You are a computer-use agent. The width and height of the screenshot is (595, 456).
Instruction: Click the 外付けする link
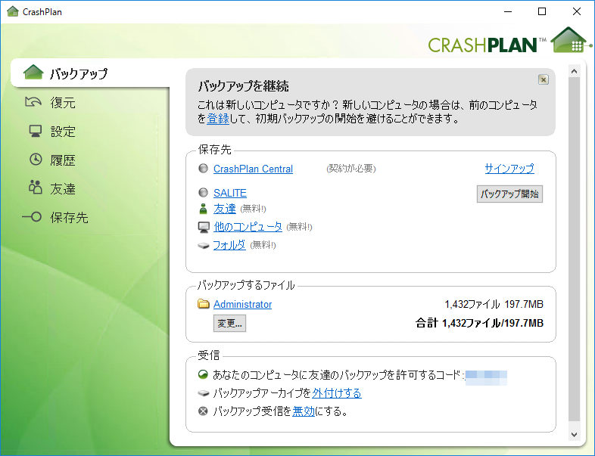[337, 393]
